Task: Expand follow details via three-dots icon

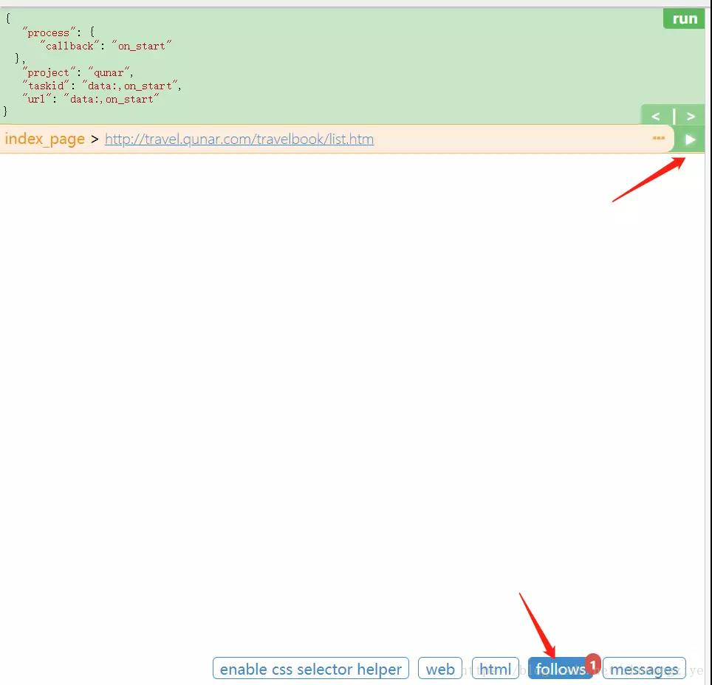Action: pos(658,138)
